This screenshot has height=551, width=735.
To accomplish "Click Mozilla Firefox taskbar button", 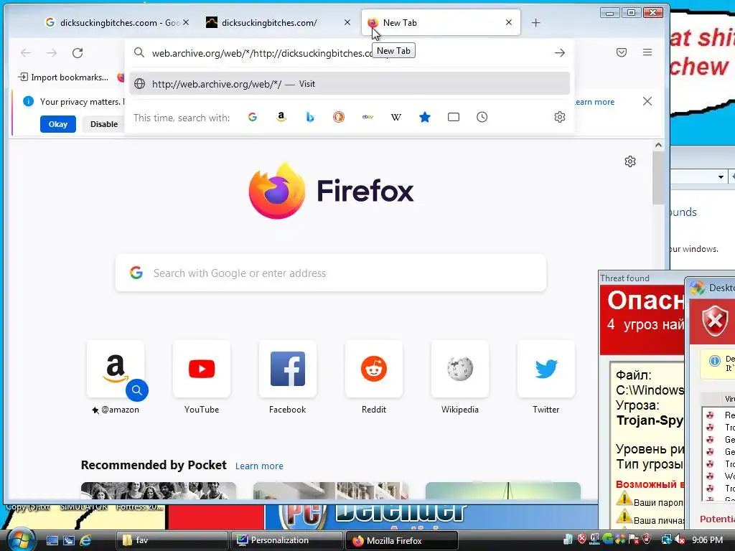I will point(401,540).
